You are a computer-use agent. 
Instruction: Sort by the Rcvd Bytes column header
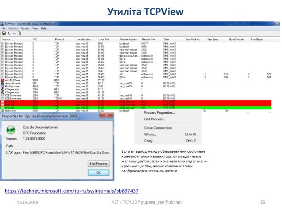[x=257, y=39]
